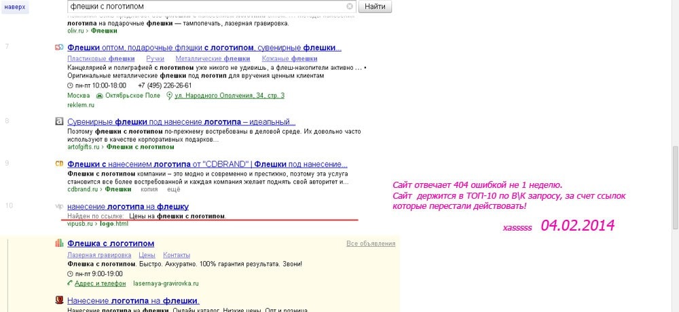Viewport: 679px width, 312px height.
Task: Click the phone icon before 'Адрес и телефон'
Action: click(x=70, y=284)
